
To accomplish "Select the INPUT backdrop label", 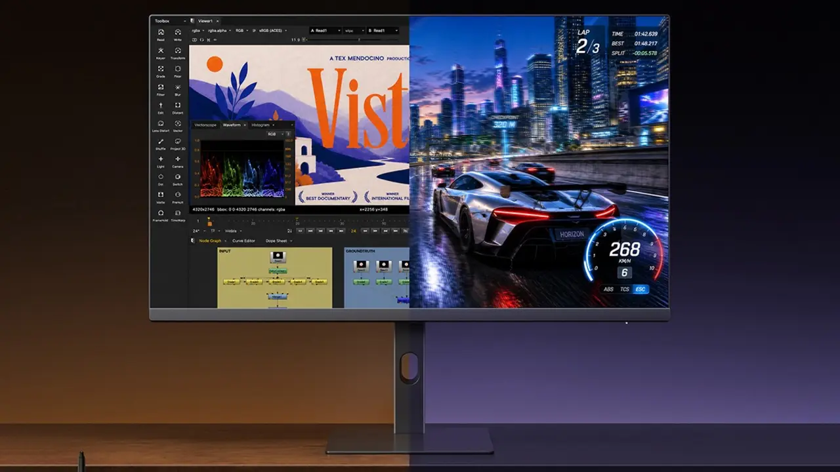I will click(225, 251).
